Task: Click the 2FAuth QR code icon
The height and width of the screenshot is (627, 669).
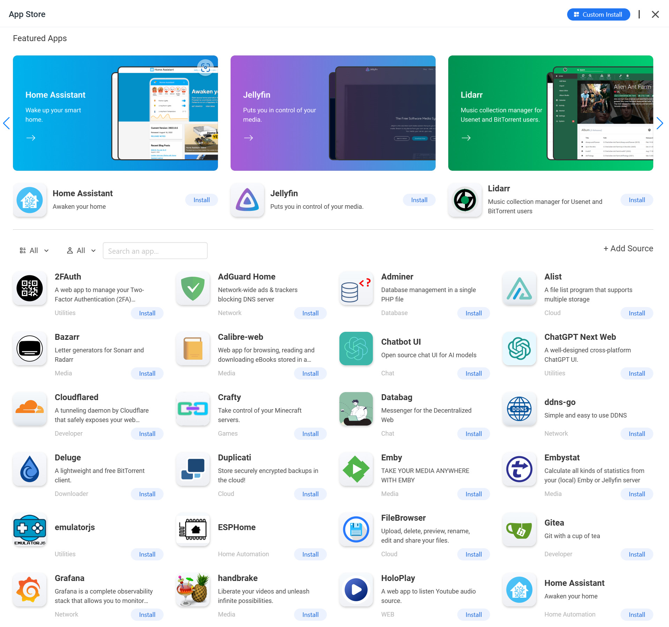Action: (30, 288)
